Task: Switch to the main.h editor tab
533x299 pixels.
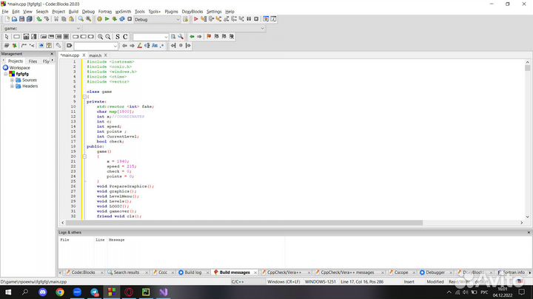Action: pyautogui.click(x=95, y=55)
